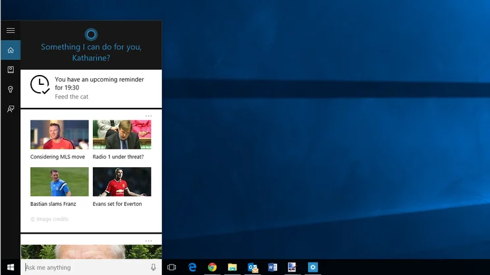Image resolution: width=490 pixels, height=275 pixels.
Task: Open Task View in taskbar
Action: click(171, 267)
